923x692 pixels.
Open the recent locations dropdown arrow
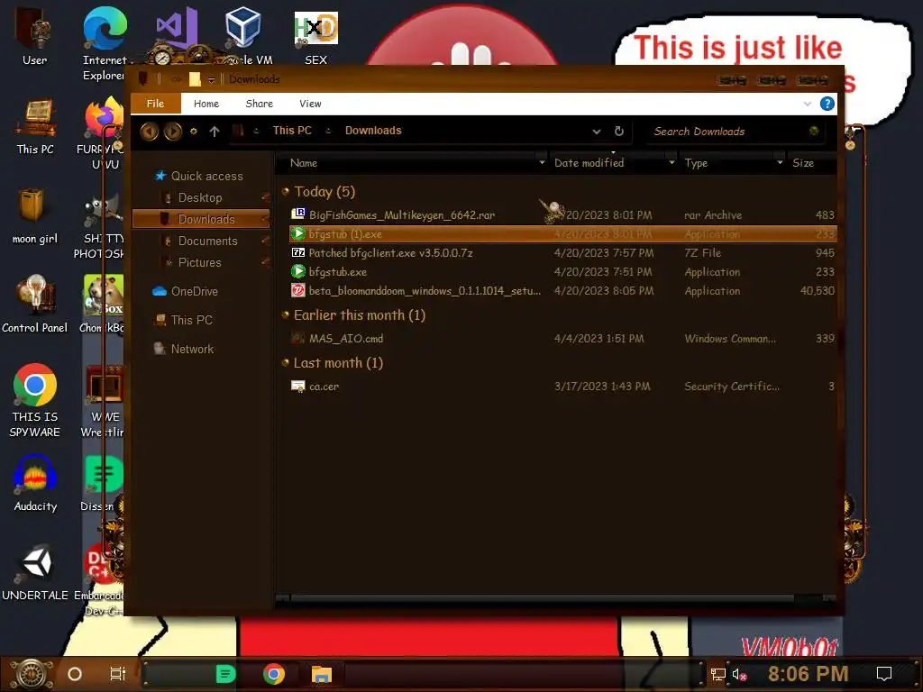193,132
